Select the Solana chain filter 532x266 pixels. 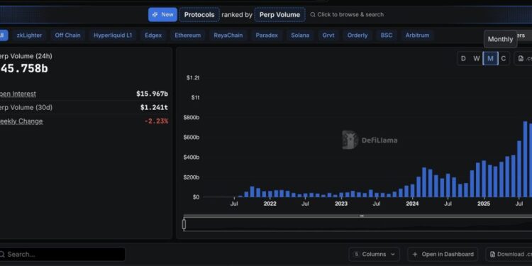tap(300, 35)
